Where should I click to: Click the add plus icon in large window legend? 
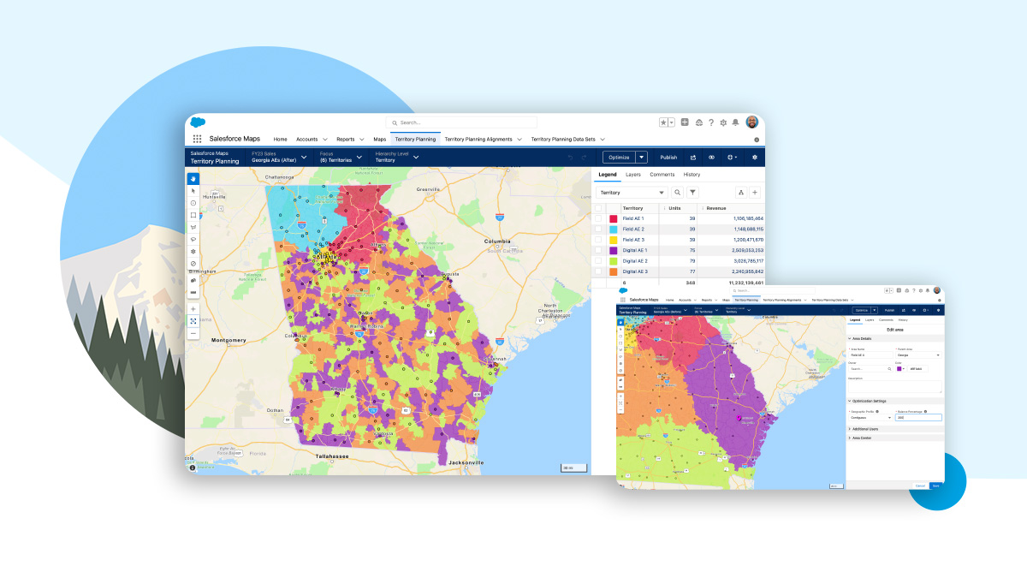tap(754, 193)
